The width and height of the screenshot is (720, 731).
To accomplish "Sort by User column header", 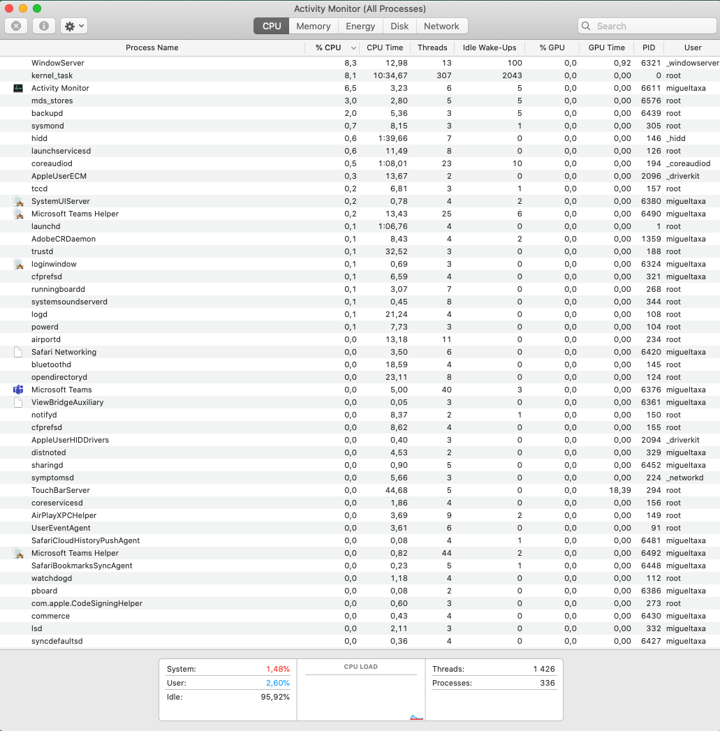I will click(x=693, y=47).
